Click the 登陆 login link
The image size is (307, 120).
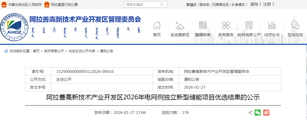pos(254,4)
